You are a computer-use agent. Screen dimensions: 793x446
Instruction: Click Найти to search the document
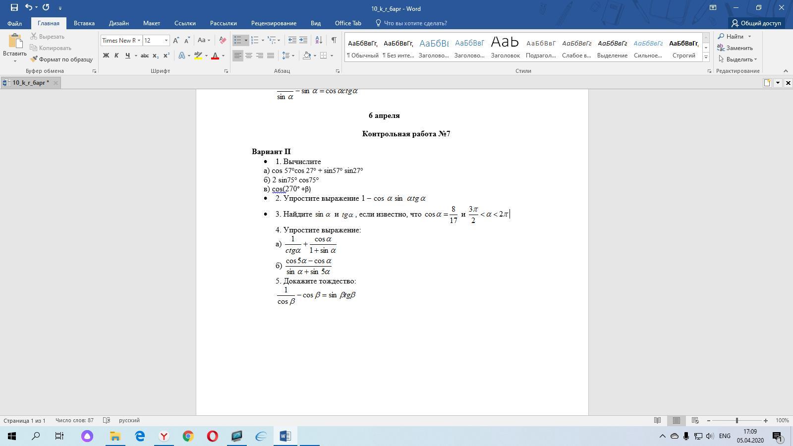point(735,37)
